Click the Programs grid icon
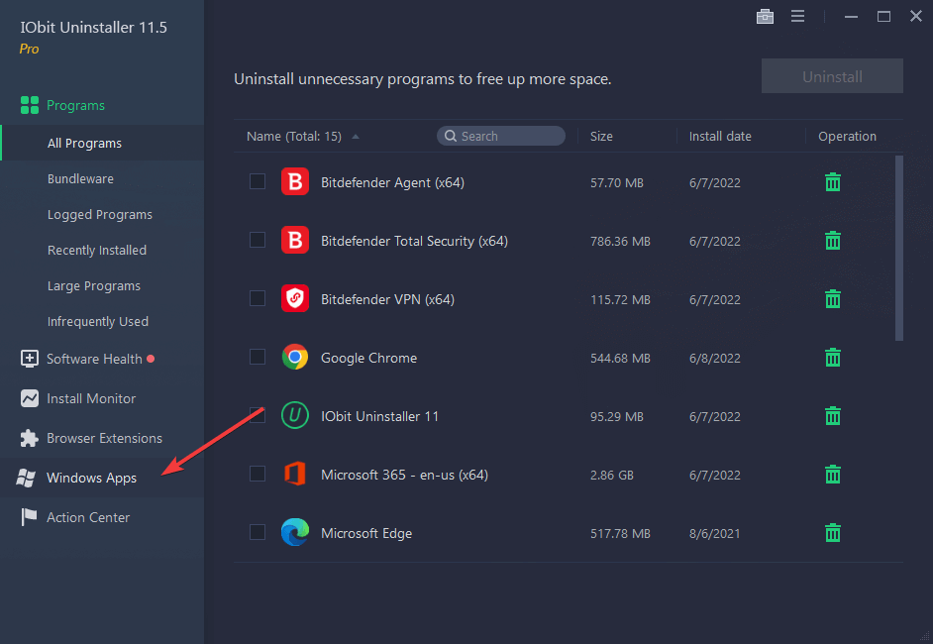Screen dimensions: 933x644 (x=29, y=105)
